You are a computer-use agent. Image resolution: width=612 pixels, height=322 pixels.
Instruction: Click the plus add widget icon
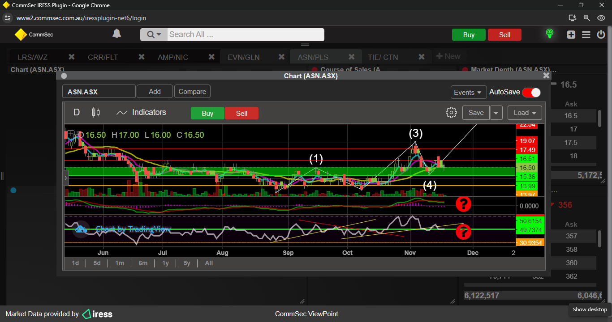coord(571,34)
